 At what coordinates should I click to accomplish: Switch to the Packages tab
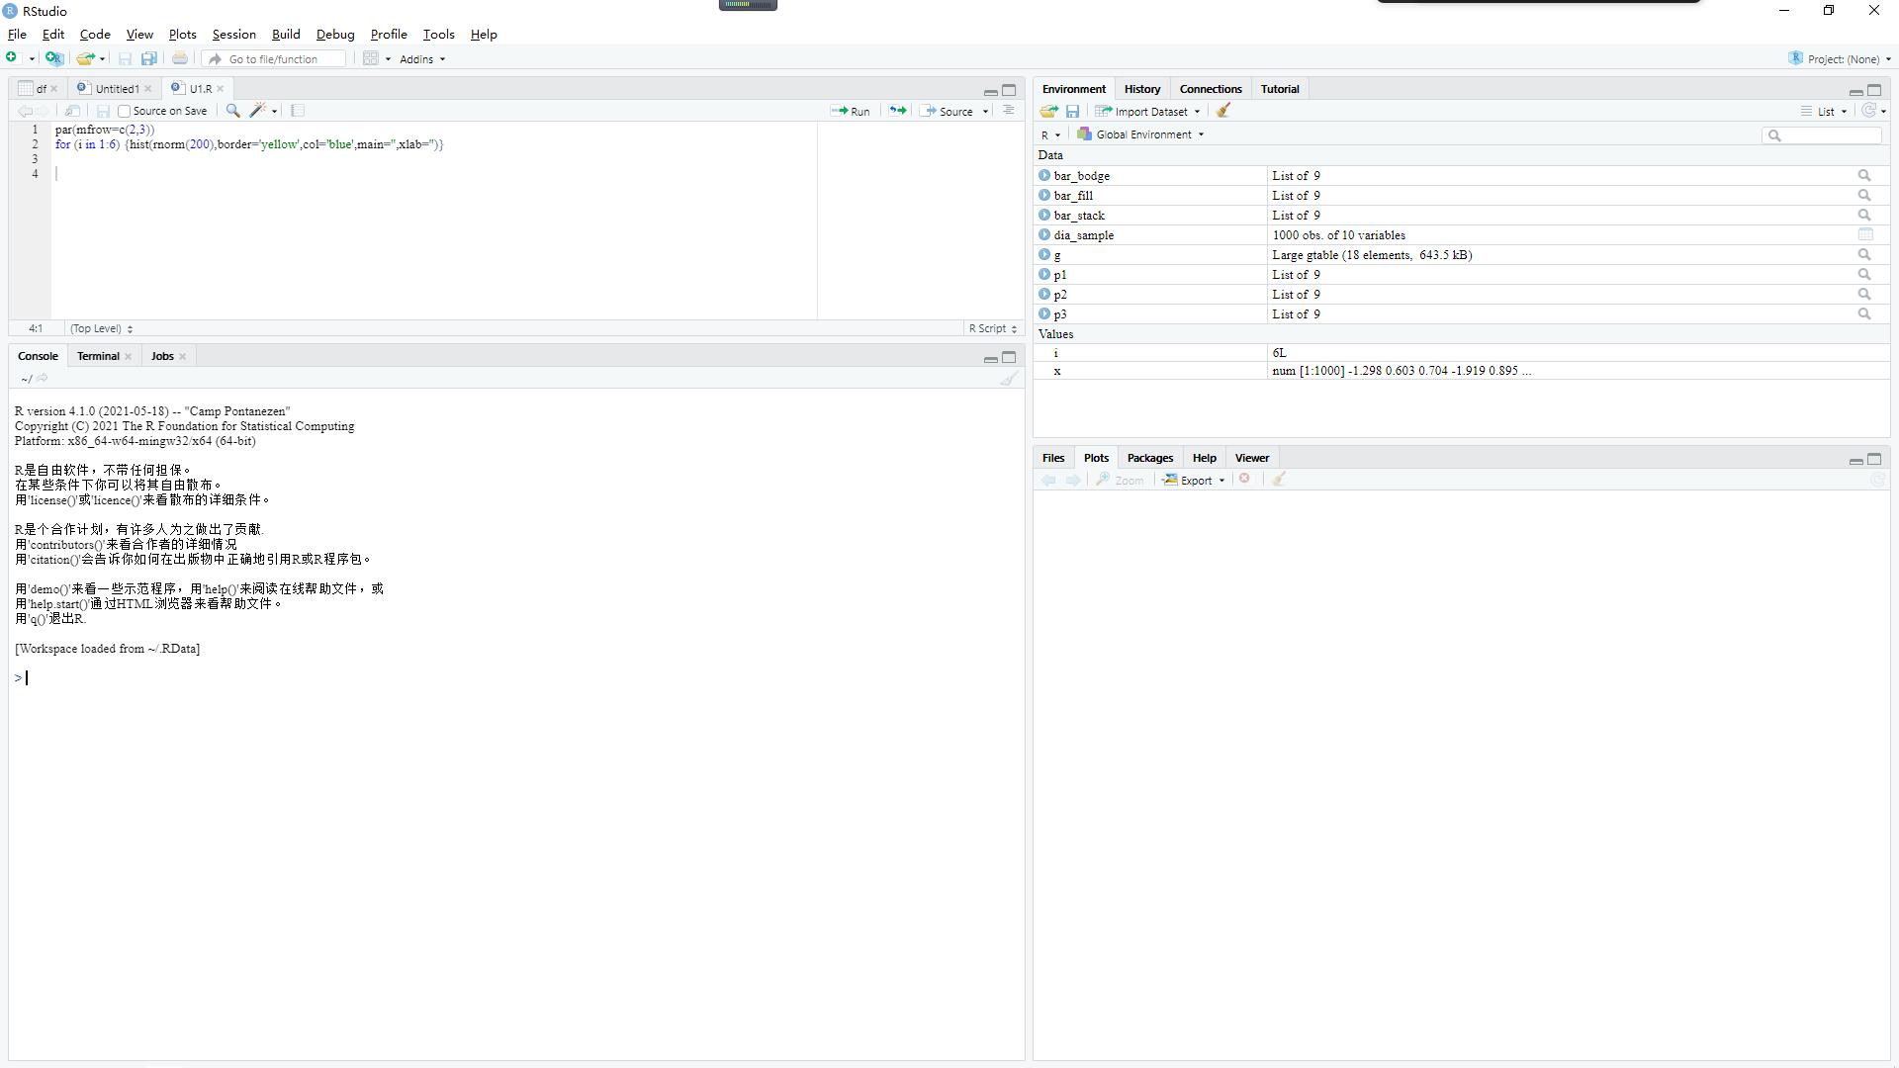coord(1149,458)
